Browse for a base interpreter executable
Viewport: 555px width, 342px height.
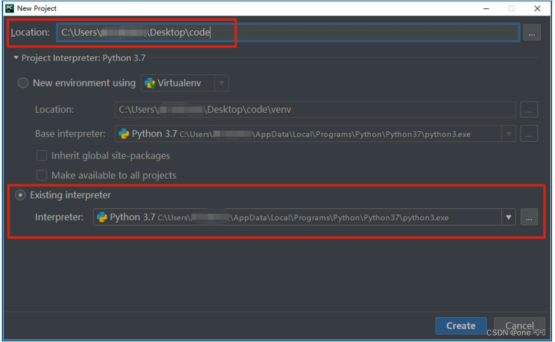coord(529,134)
